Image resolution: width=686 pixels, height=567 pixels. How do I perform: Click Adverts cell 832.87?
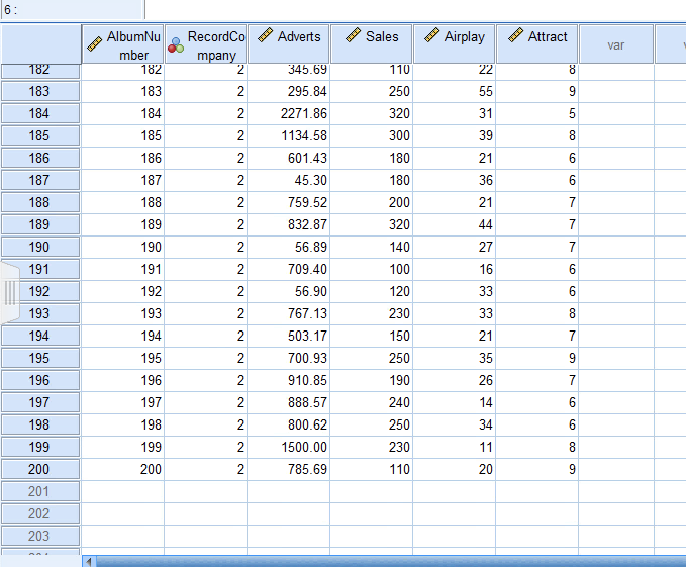click(288, 225)
